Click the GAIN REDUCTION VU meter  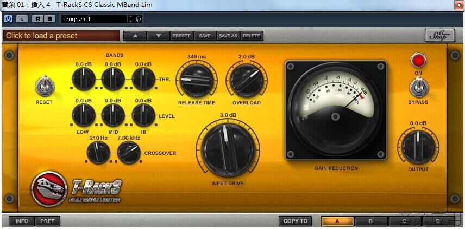coord(336,110)
